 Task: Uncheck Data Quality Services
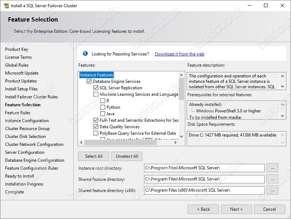coord(96,127)
